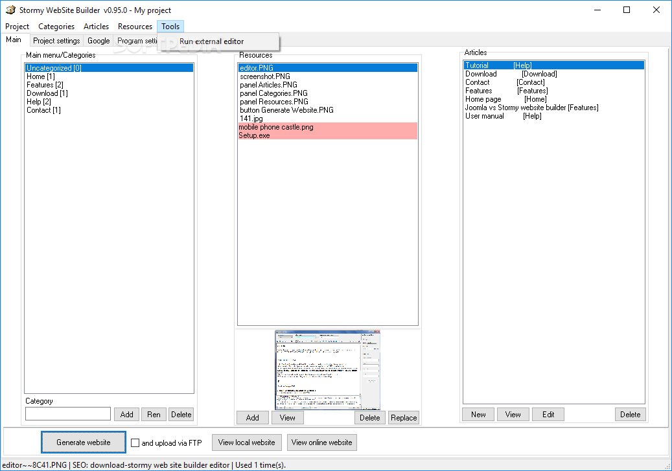Screen dimensions: 672x471
Task: Select the Features [Features] article
Action: point(554,91)
